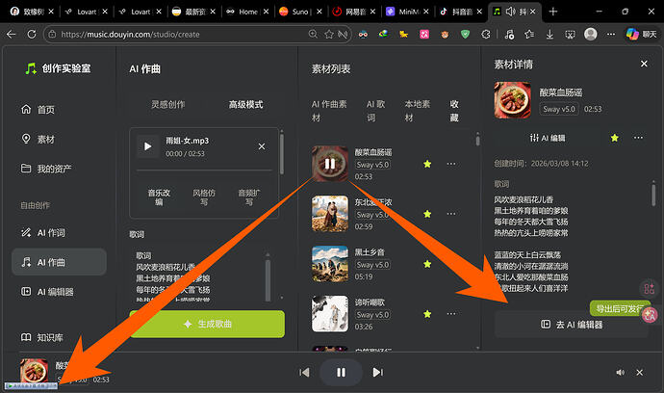The width and height of the screenshot is (664, 393).
Task: Open the 收藏 tab in 素材列表
Action: [x=454, y=111]
